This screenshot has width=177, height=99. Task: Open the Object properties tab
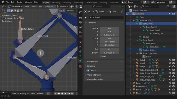click(x=80, y=42)
